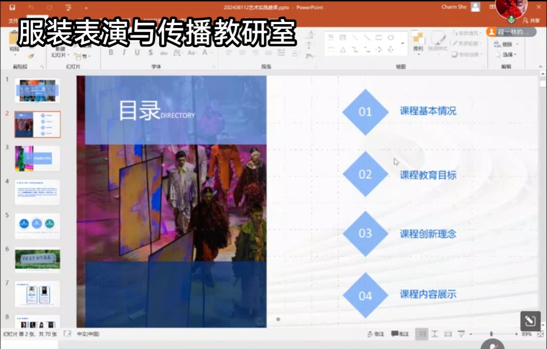The width and height of the screenshot is (547, 349).
Task: Click Convert to SmartArt icon
Action: pos(309,56)
